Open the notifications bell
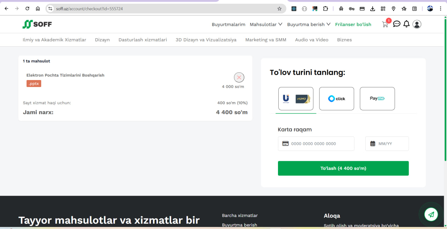 click(406, 24)
